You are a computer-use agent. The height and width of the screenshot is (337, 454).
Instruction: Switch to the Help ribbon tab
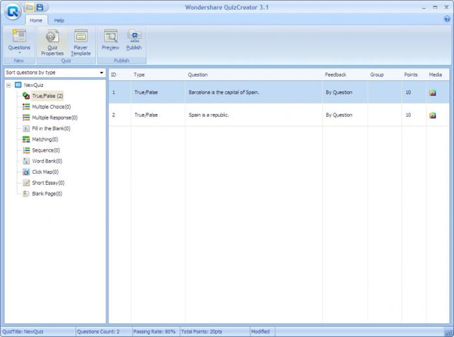coord(59,20)
